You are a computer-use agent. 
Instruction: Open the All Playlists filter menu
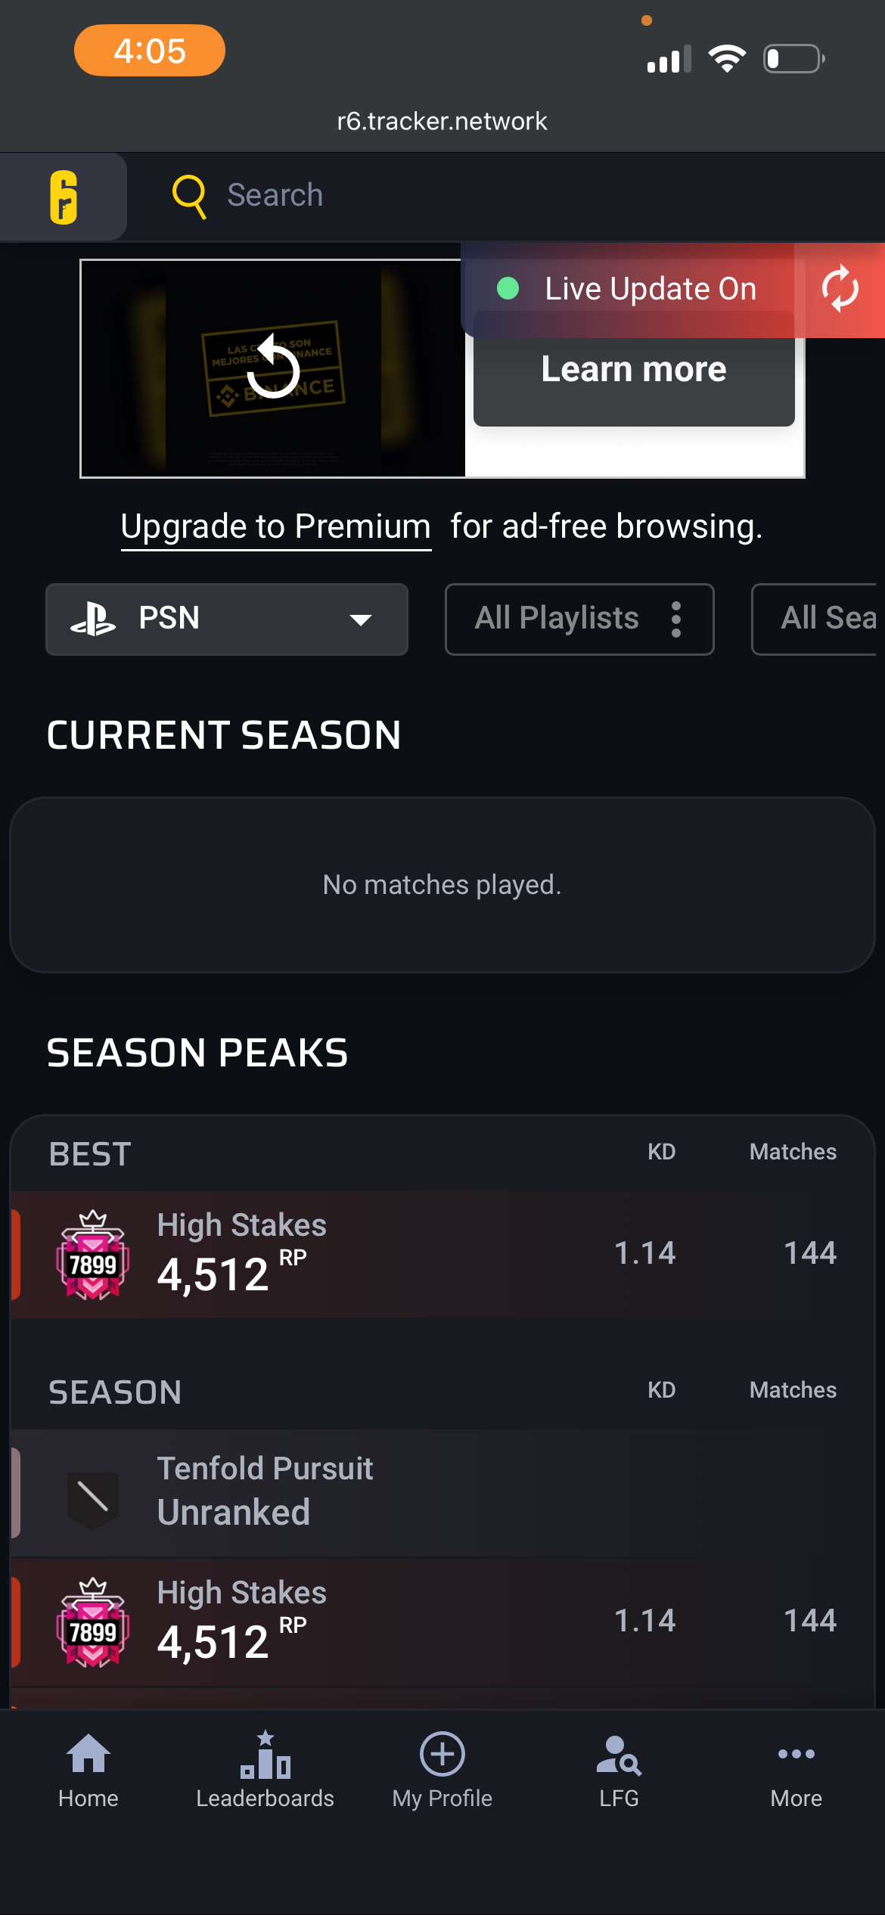(579, 619)
